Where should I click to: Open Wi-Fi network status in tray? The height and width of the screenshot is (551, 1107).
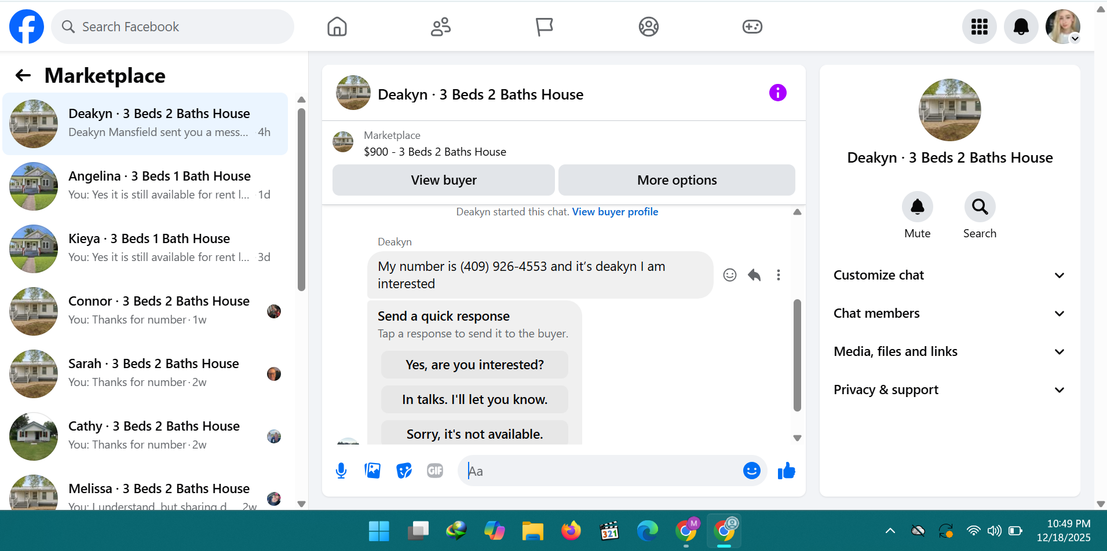point(973,531)
